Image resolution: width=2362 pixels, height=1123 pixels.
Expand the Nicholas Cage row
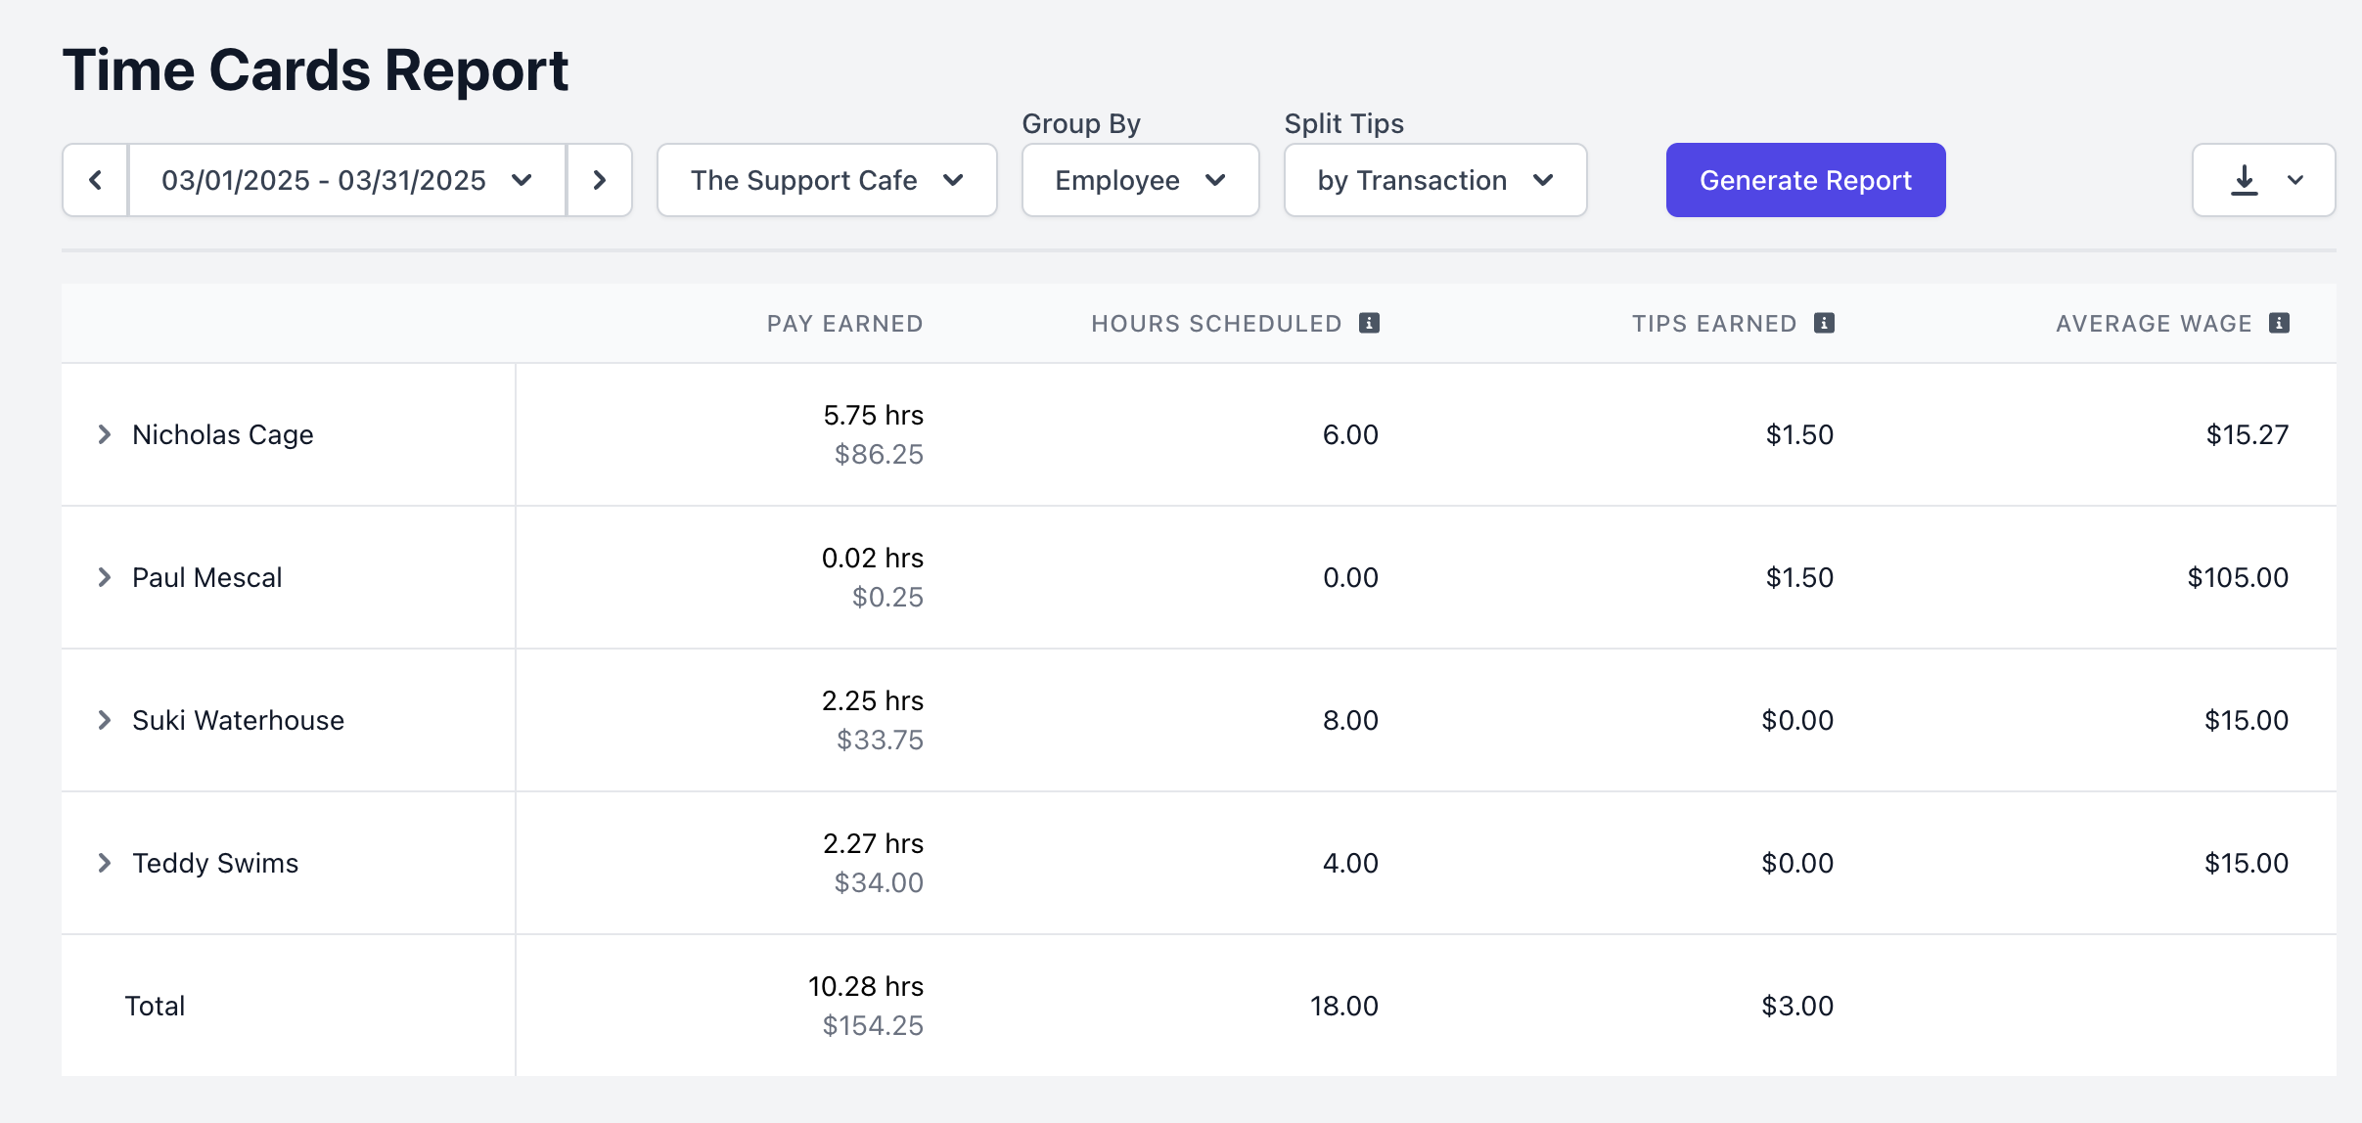[x=104, y=434]
